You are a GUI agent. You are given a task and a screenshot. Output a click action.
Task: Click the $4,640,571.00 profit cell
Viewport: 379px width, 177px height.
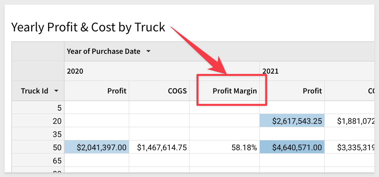[297, 148]
